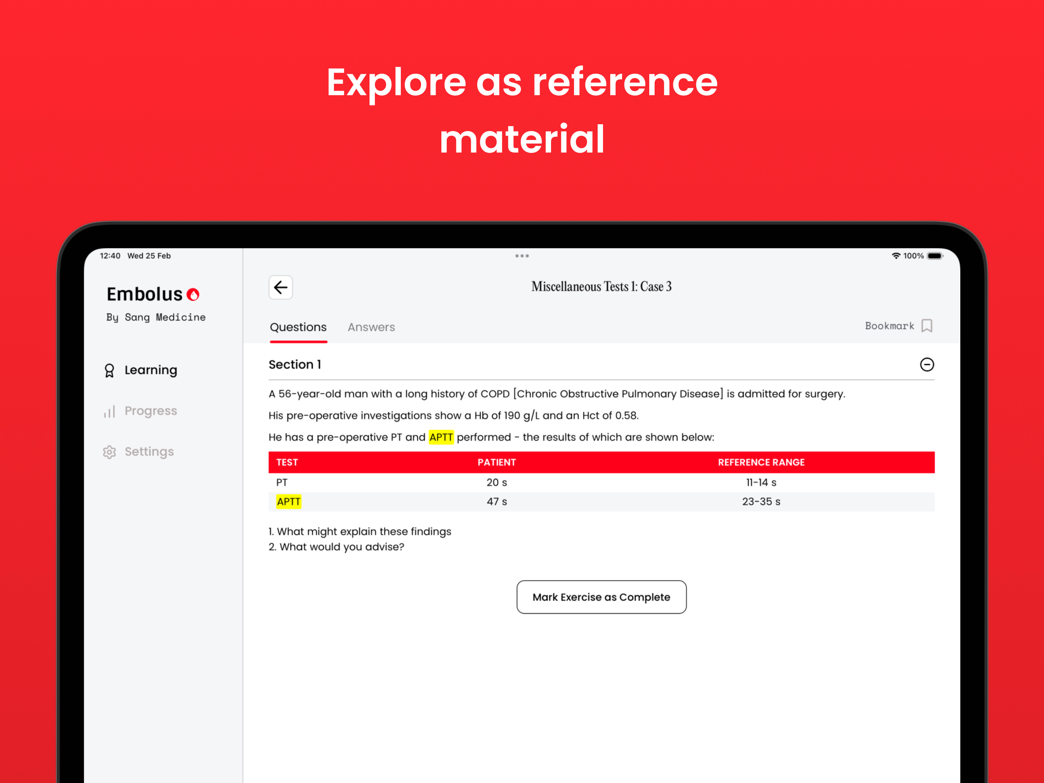Viewport: 1044px width, 783px height.
Task: Click the PT reference range '11-14 s'
Action: [761, 482]
